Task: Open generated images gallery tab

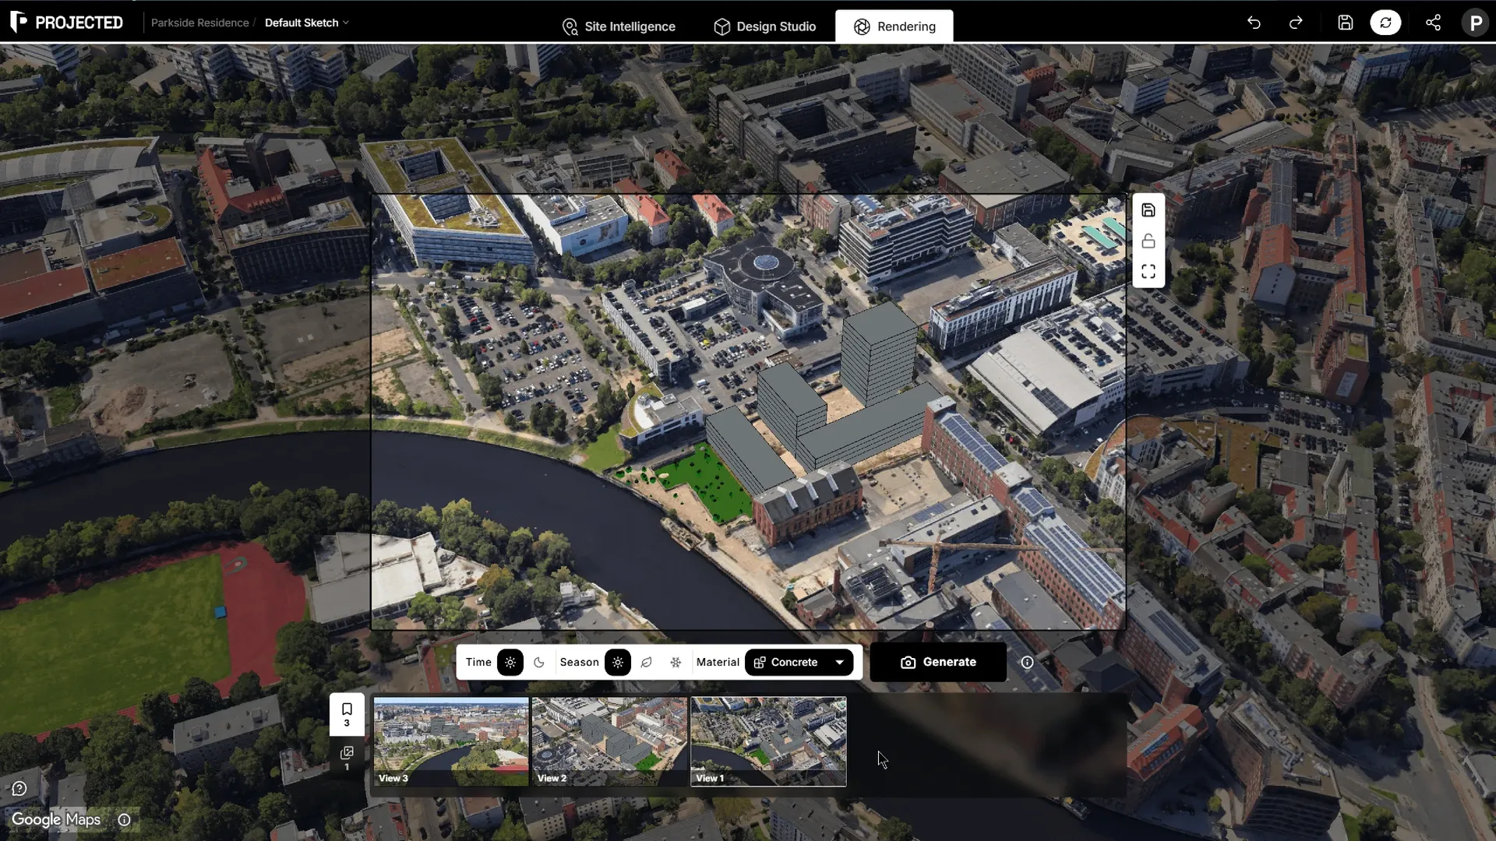Action: pos(347,758)
